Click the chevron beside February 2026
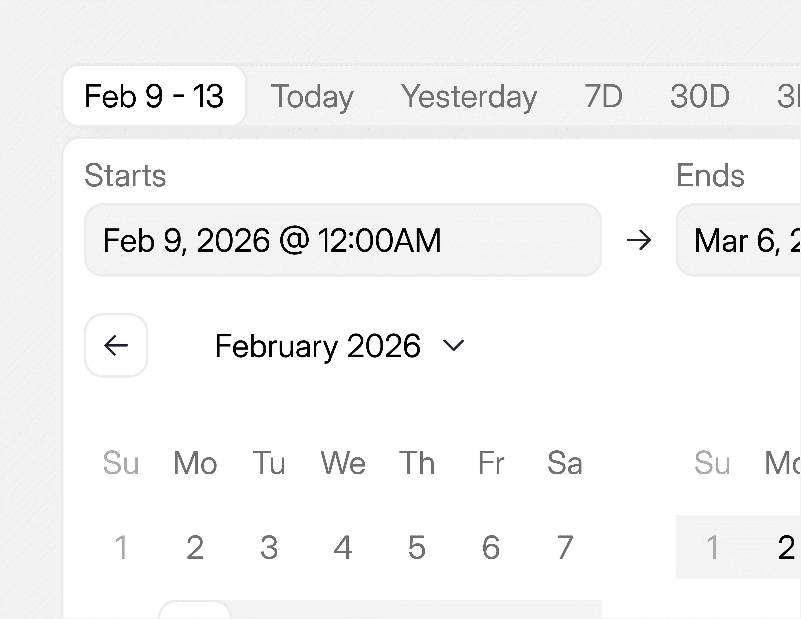This screenshot has height=619, width=801. (453, 346)
